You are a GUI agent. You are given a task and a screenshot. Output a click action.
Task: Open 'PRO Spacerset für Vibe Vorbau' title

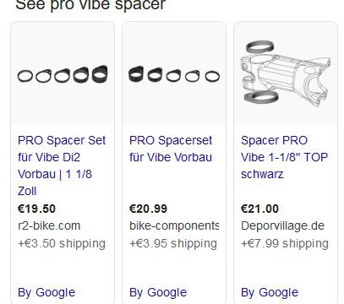(171, 149)
